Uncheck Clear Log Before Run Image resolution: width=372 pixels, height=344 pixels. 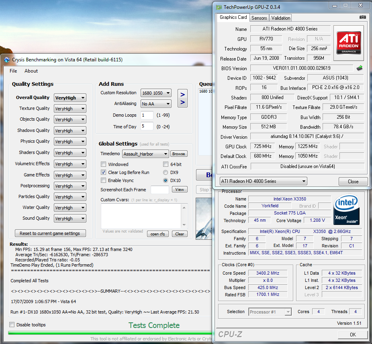point(103,172)
